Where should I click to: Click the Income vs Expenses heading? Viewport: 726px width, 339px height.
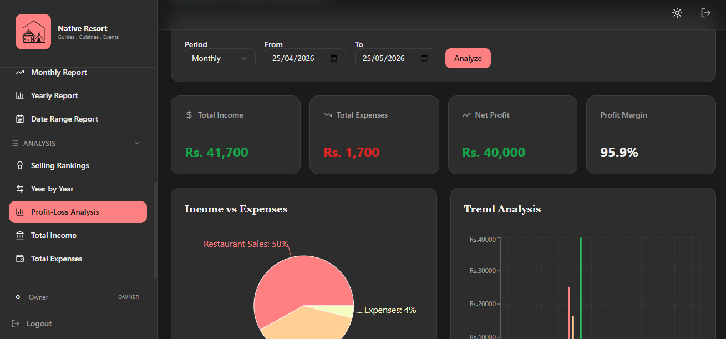tap(236, 209)
